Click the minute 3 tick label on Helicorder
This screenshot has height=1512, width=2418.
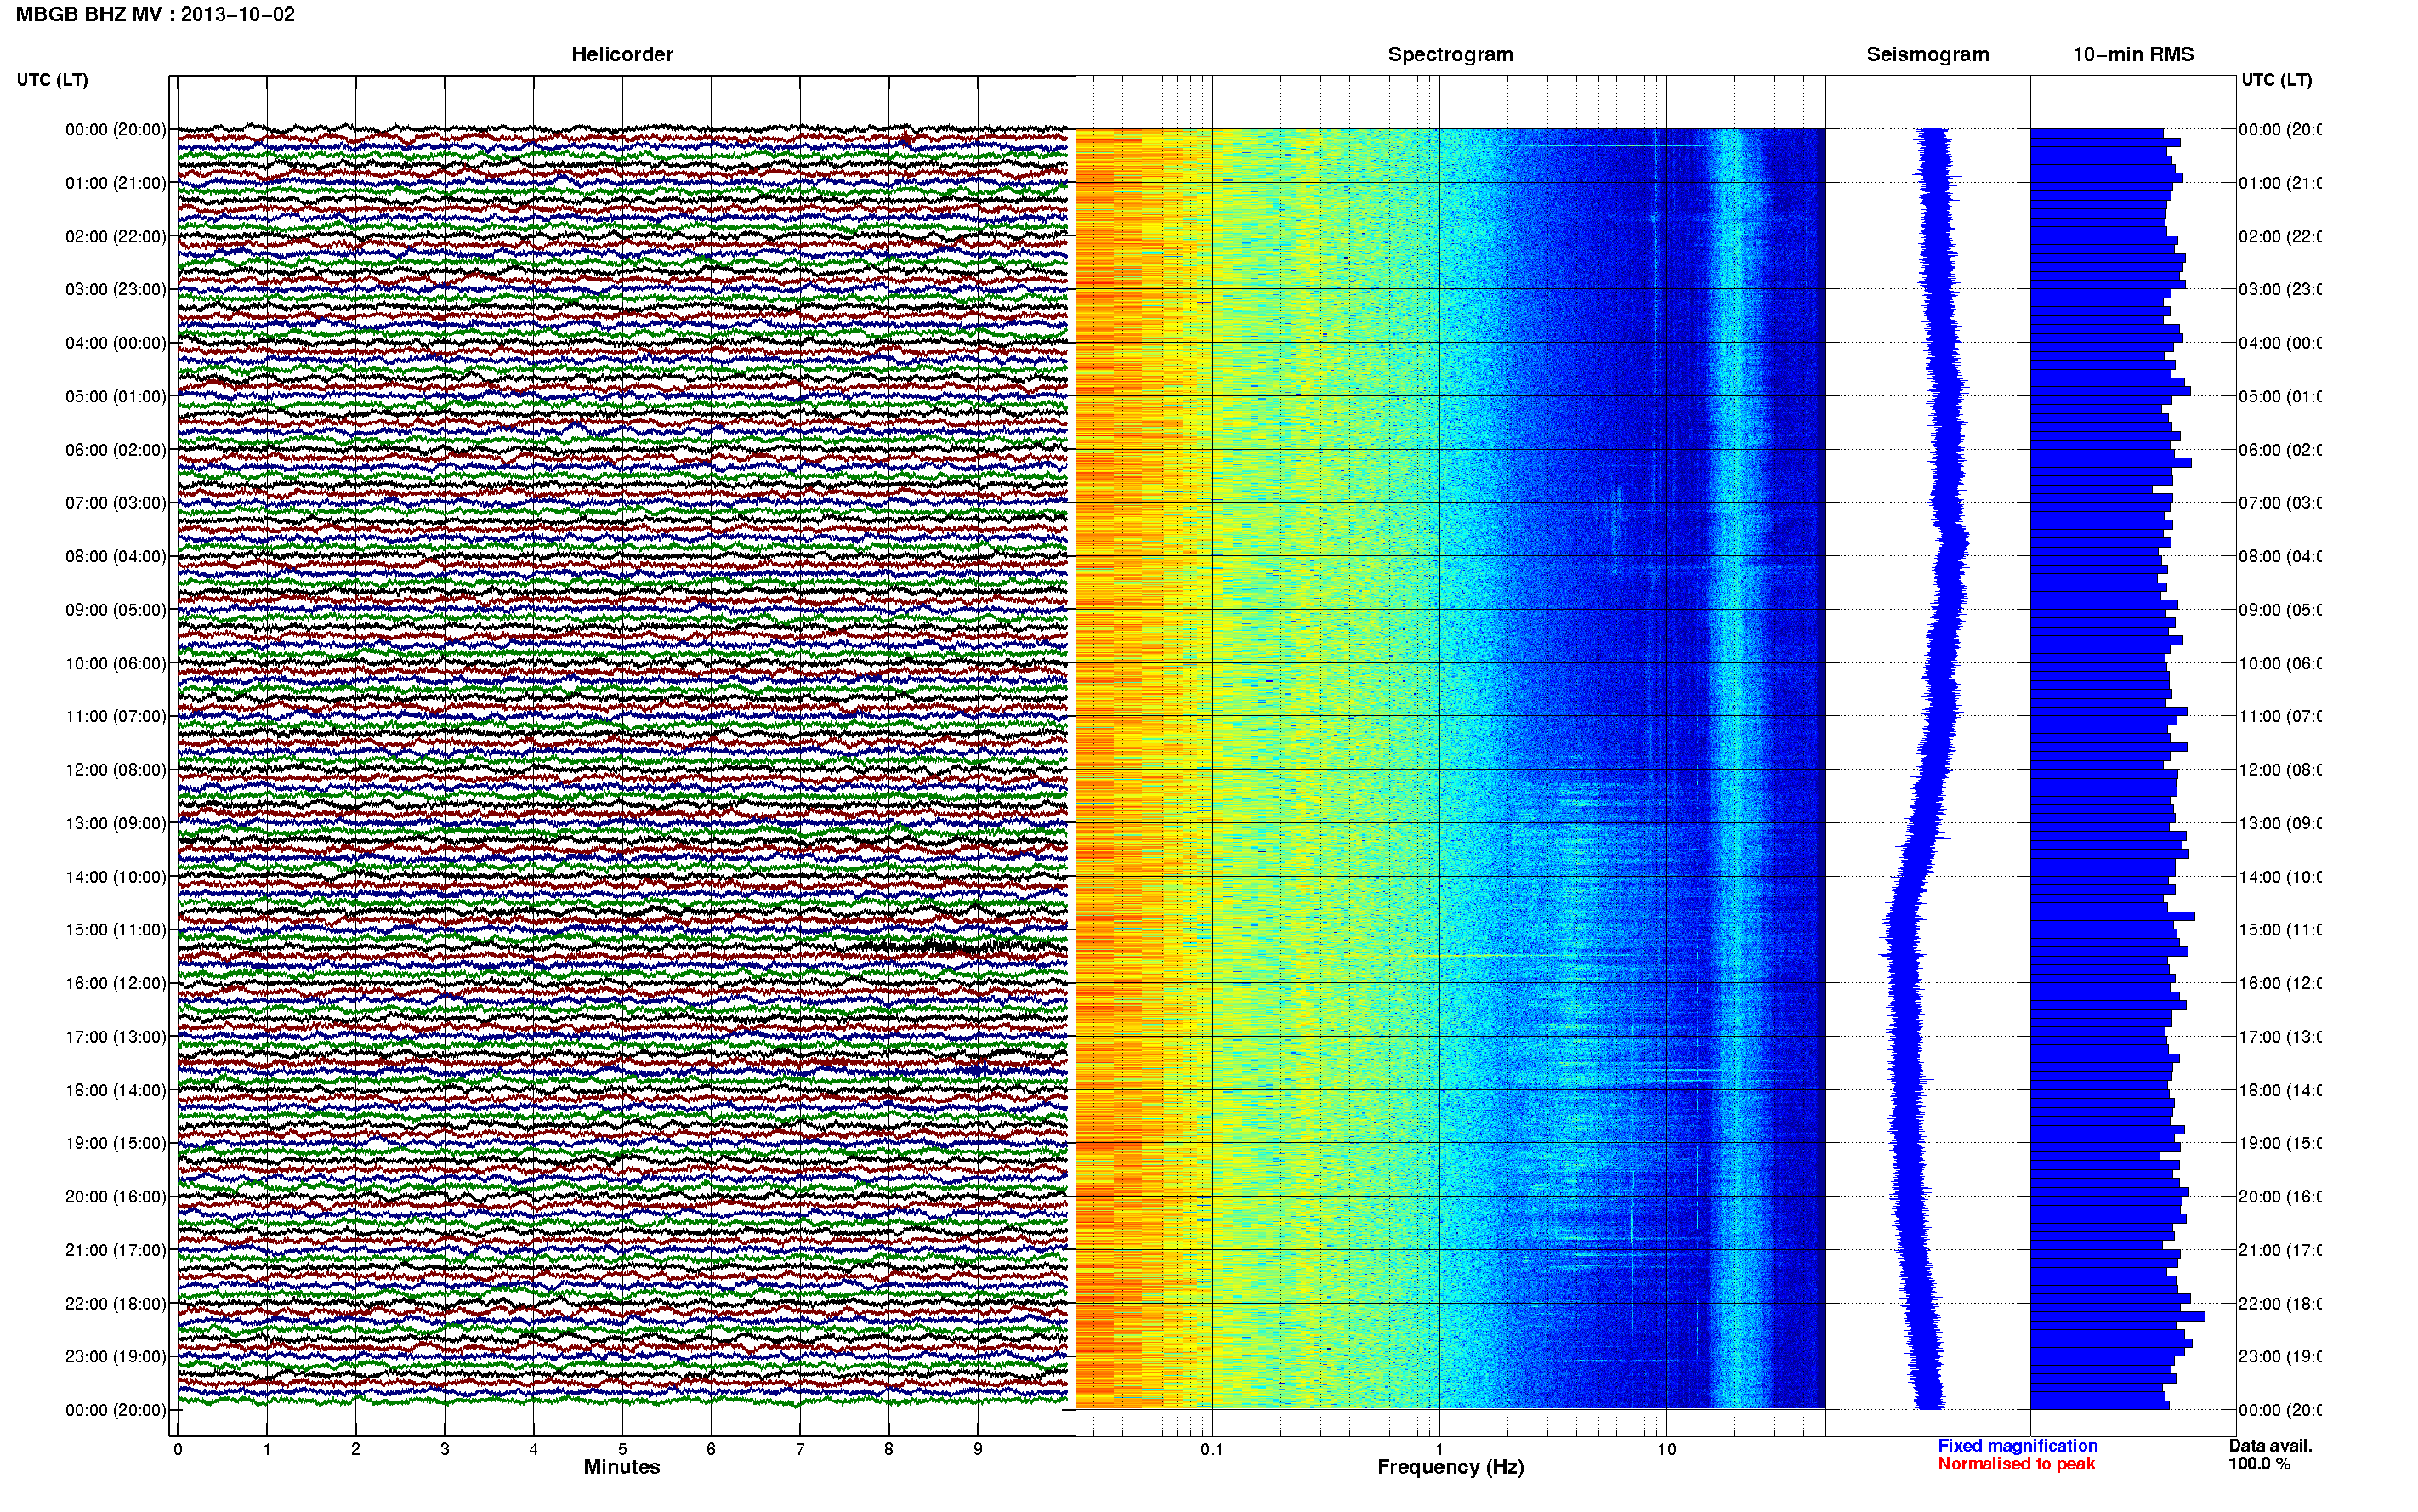pyautogui.click(x=445, y=1449)
